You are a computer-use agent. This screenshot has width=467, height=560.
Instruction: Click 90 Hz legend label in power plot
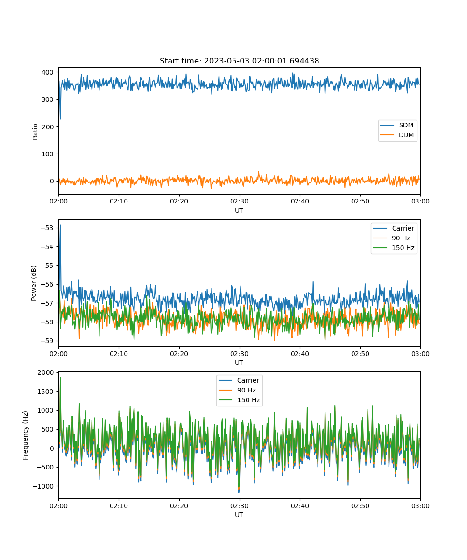pos(401,238)
